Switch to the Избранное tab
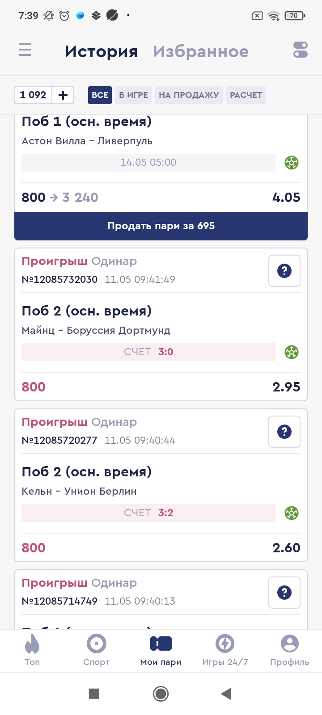 [200, 51]
